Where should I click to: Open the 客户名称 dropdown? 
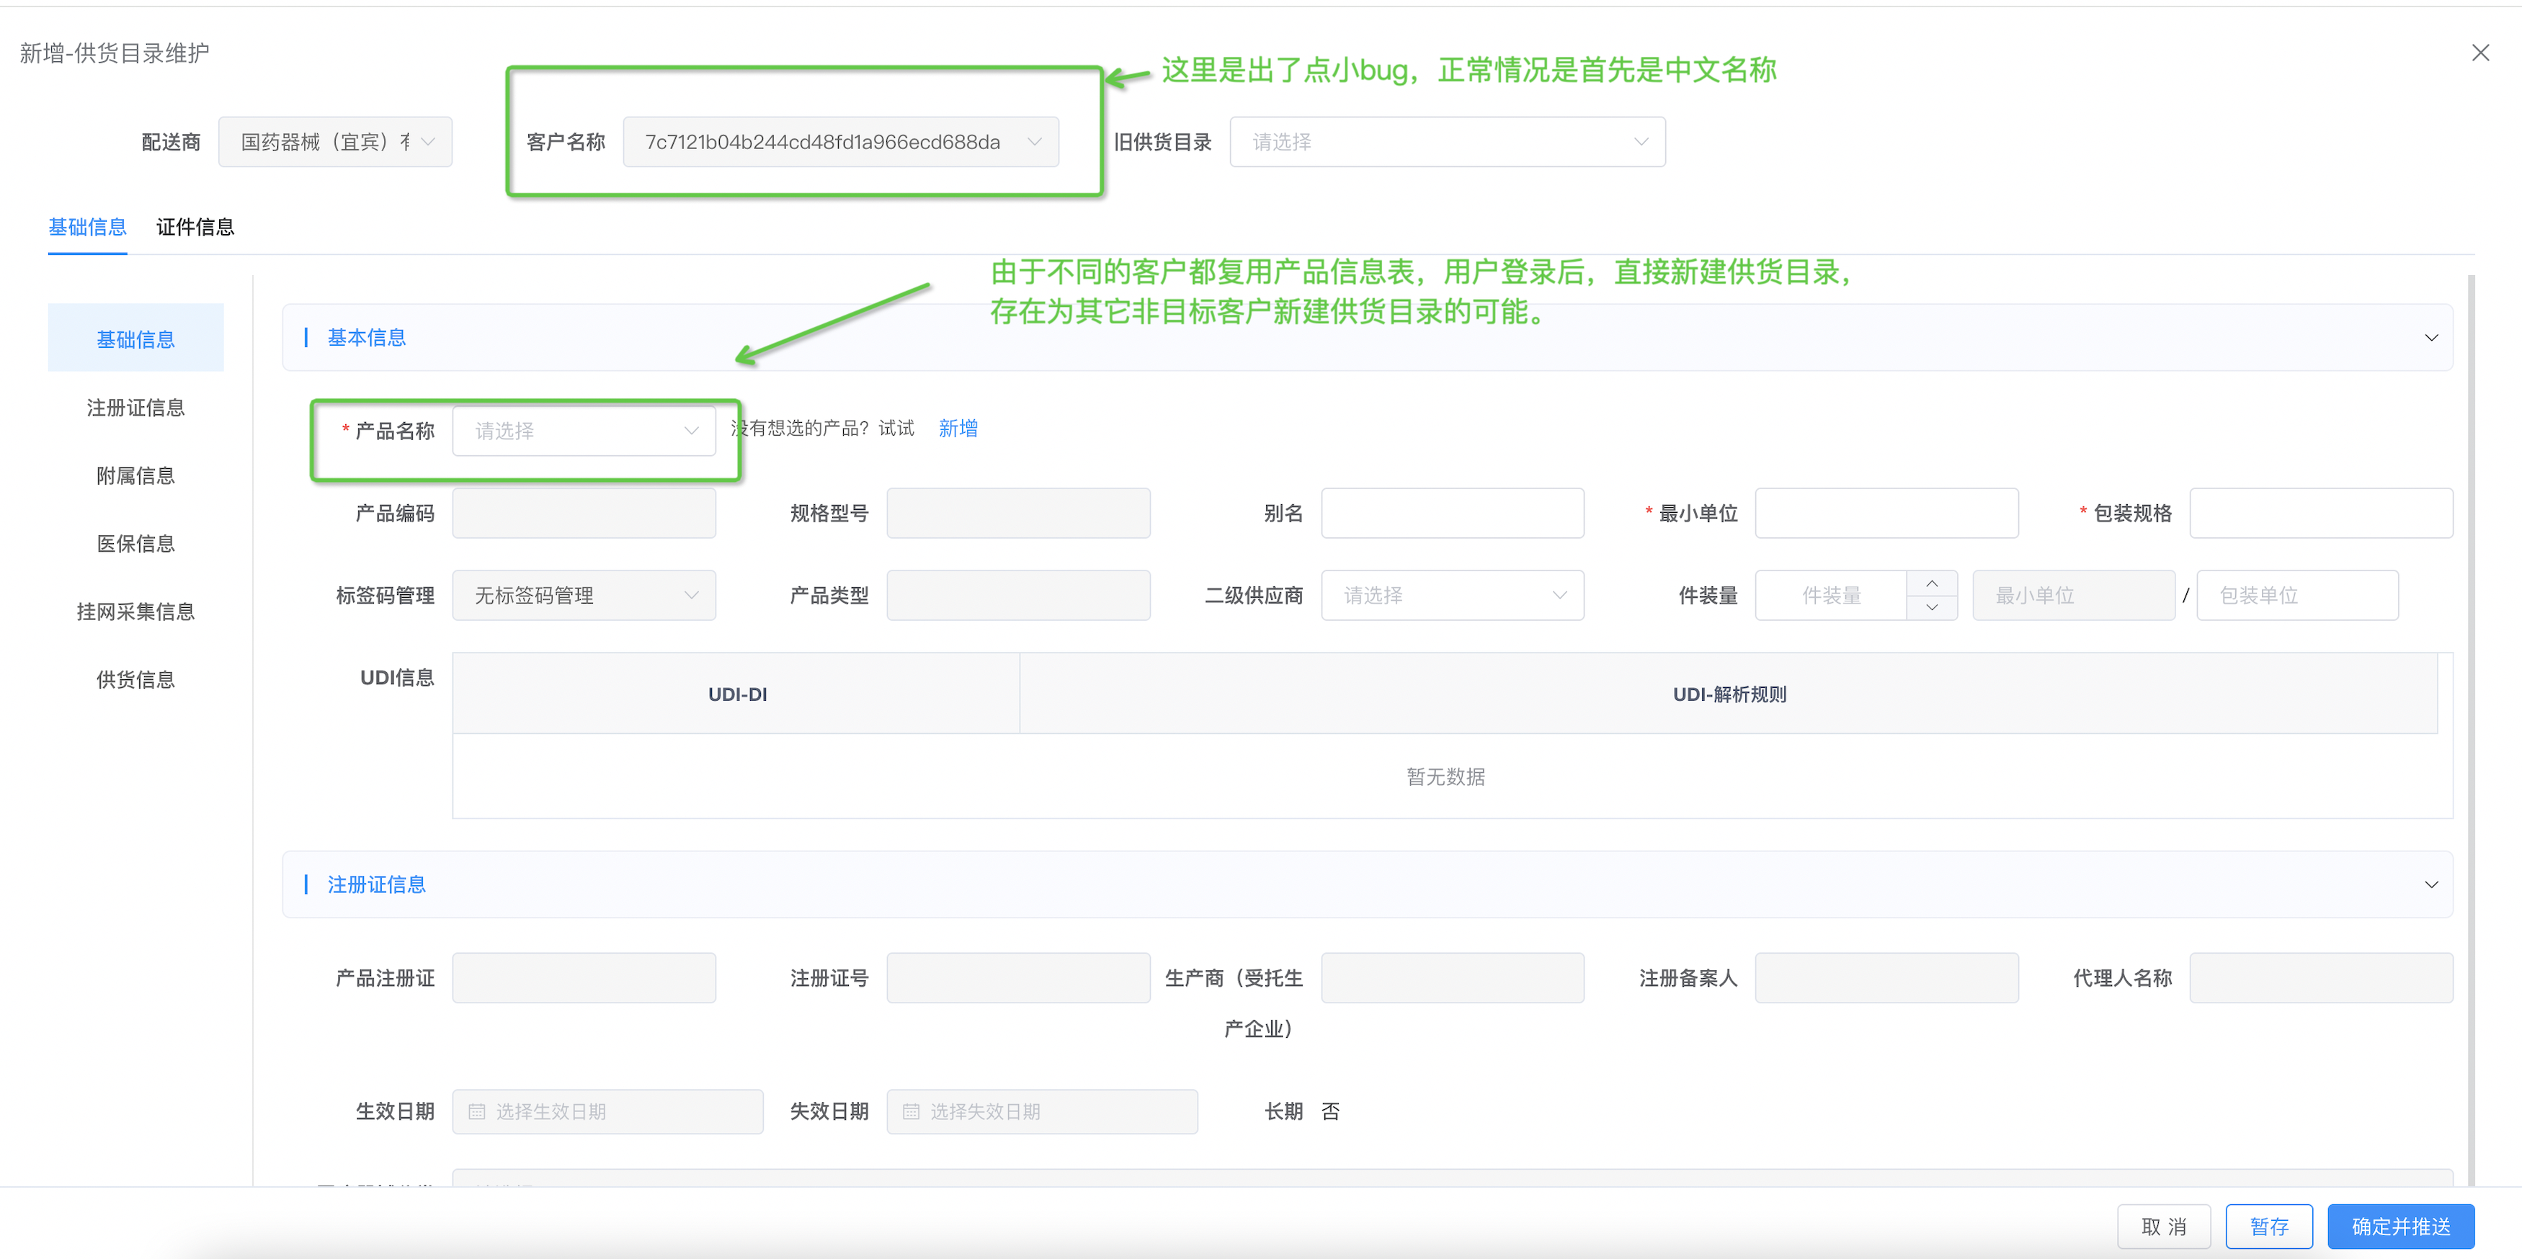point(840,142)
